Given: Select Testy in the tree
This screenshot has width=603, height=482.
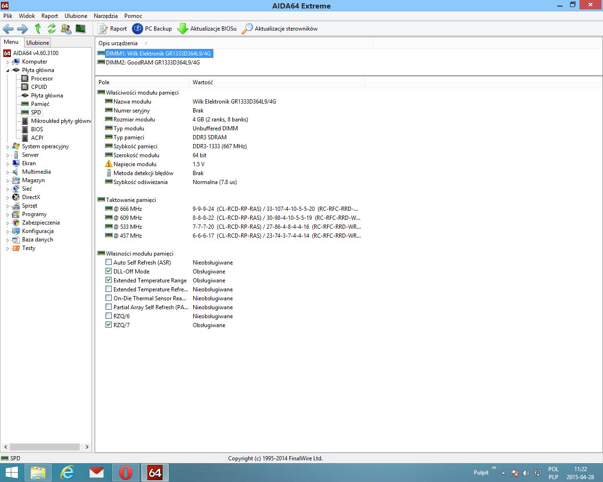Looking at the screenshot, I should [x=29, y=248].
